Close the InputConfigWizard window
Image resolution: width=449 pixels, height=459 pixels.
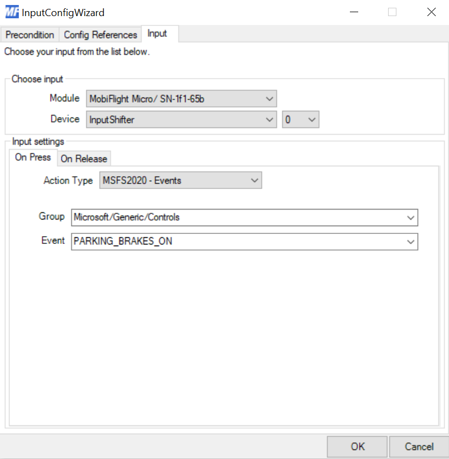coord(431,12)
